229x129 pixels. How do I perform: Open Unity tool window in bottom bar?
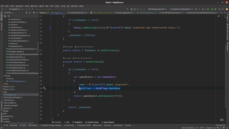[x=128, y=125]
